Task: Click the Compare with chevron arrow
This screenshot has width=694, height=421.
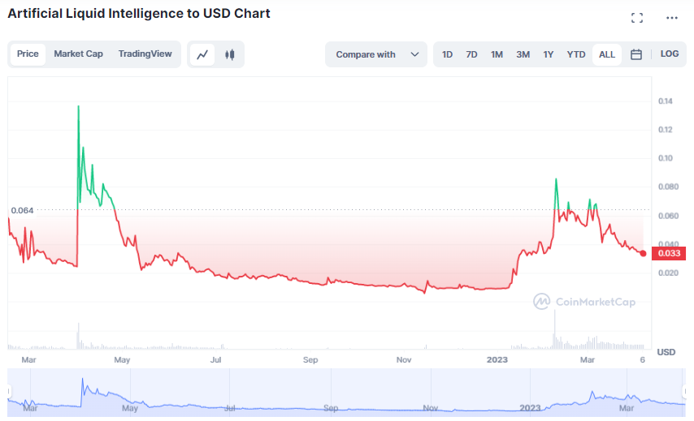Action: pos(414,54)
